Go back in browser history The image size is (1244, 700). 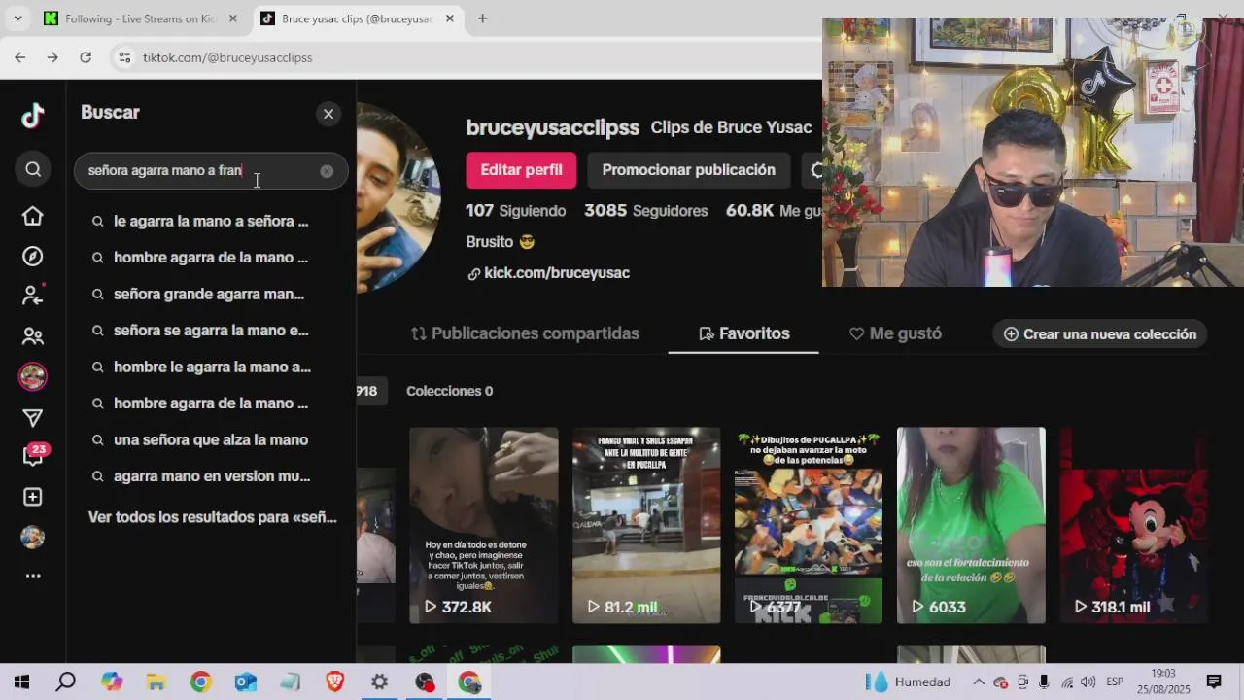pos(20,57)
